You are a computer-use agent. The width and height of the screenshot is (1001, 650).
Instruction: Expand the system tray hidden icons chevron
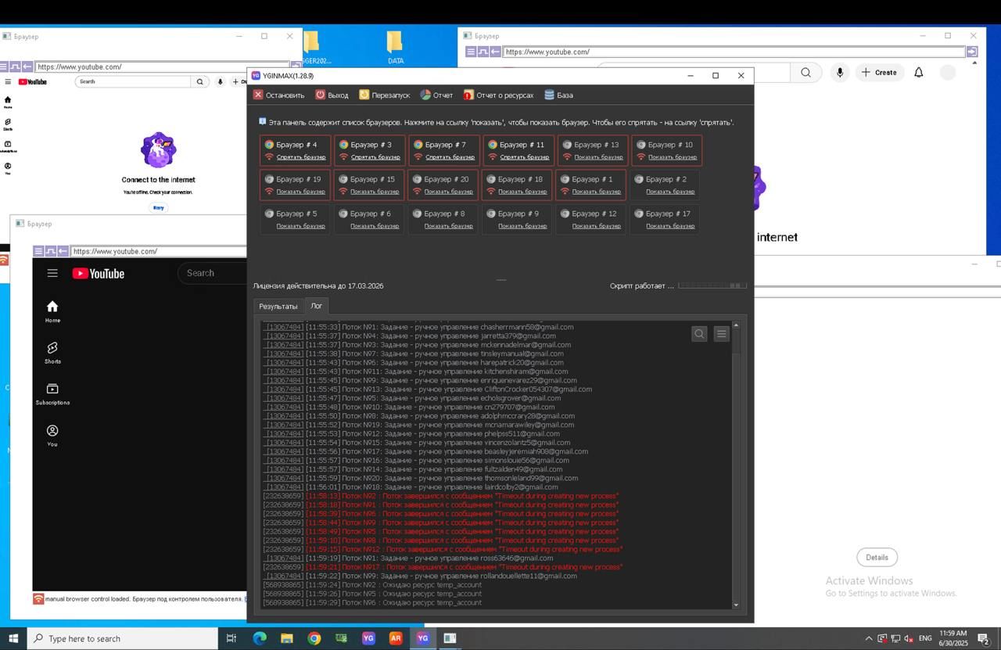click(x=868, y=638)
